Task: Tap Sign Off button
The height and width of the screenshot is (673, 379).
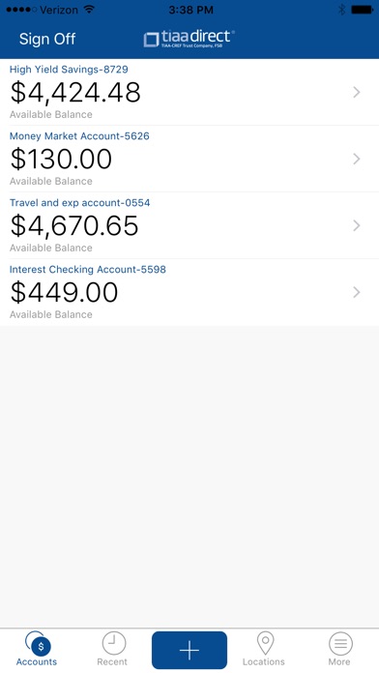Action: point(47,39)
